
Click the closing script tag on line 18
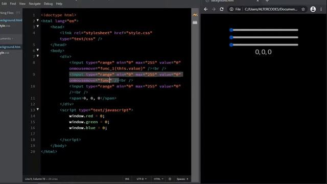[71, 140]
